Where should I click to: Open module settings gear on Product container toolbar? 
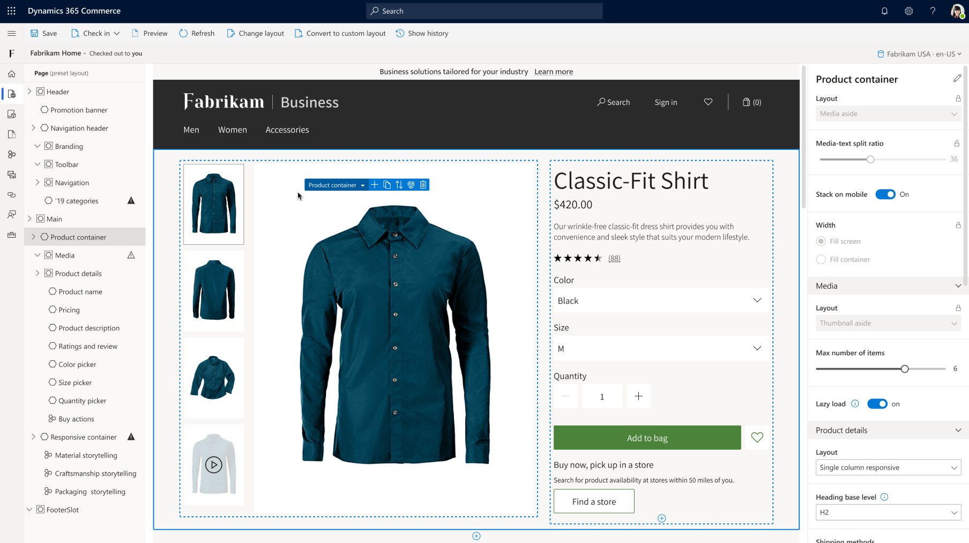pos(411,184)
